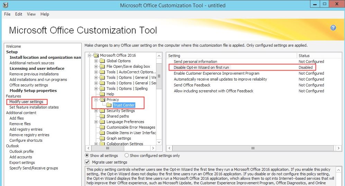Expand the Language Preferences node
Image resolution: width=345 pixels, height=186 pixels.
(96, 122)
